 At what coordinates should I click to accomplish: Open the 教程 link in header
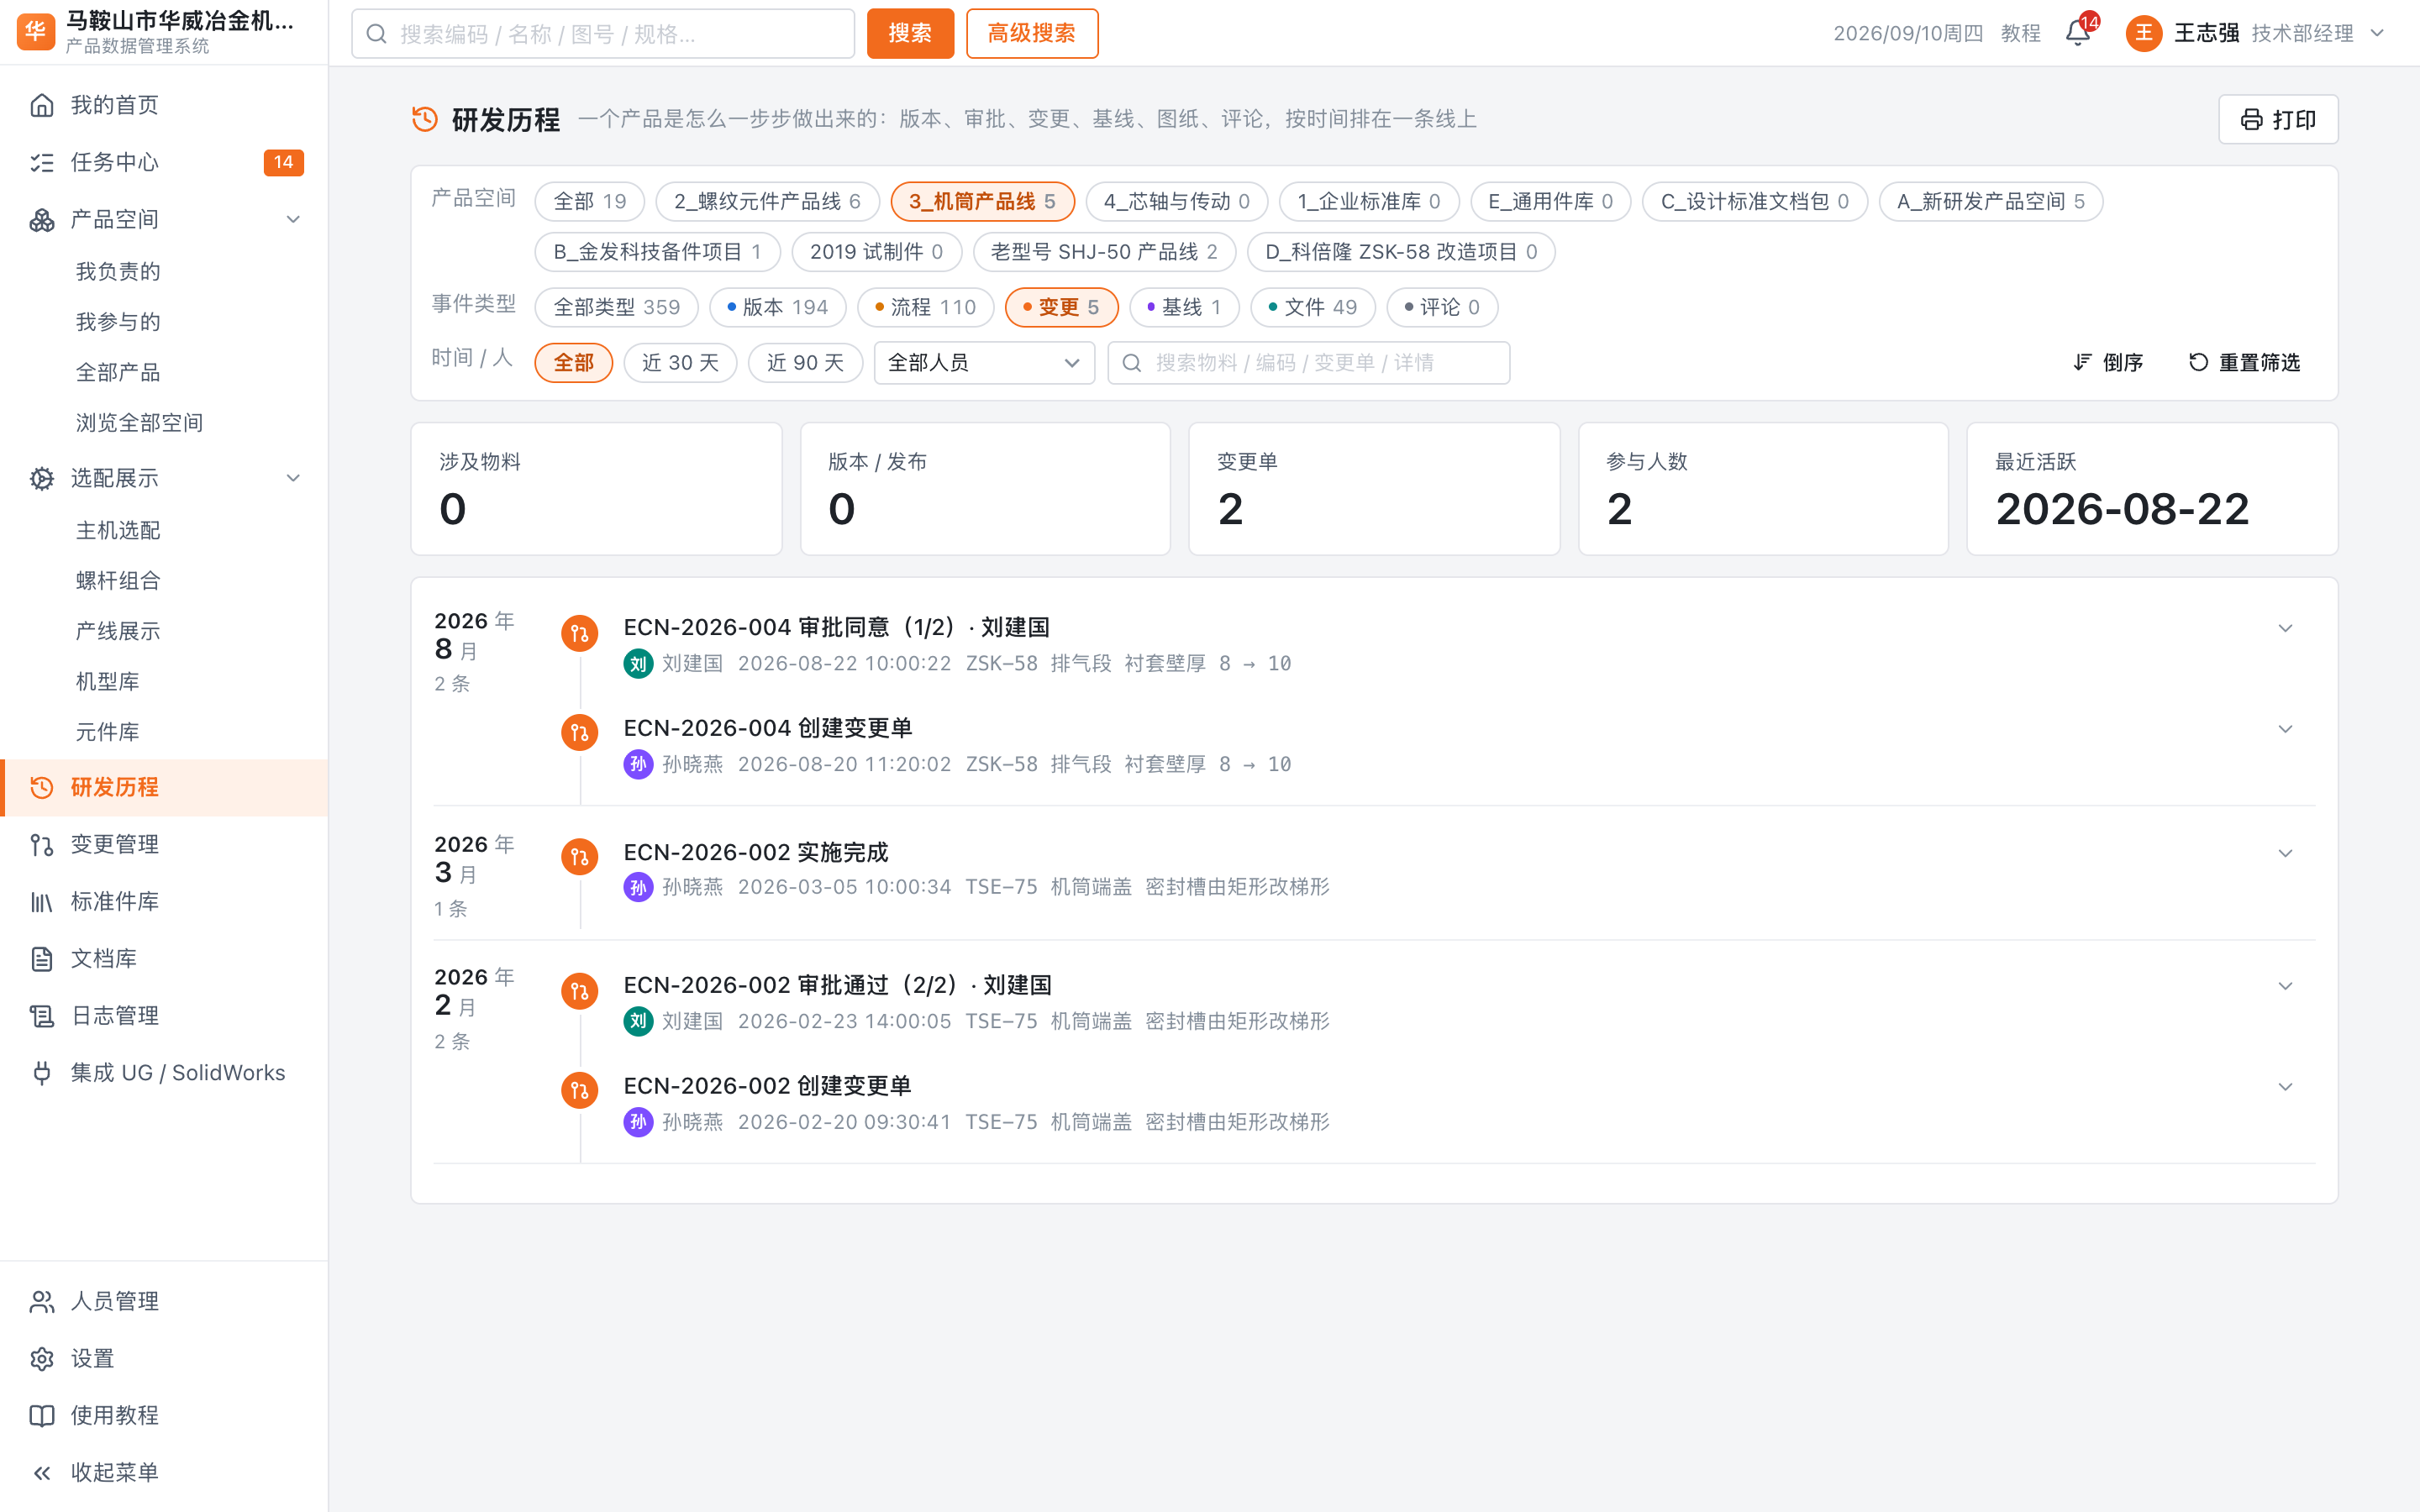pyautogui.click(x=2020, y=33)
